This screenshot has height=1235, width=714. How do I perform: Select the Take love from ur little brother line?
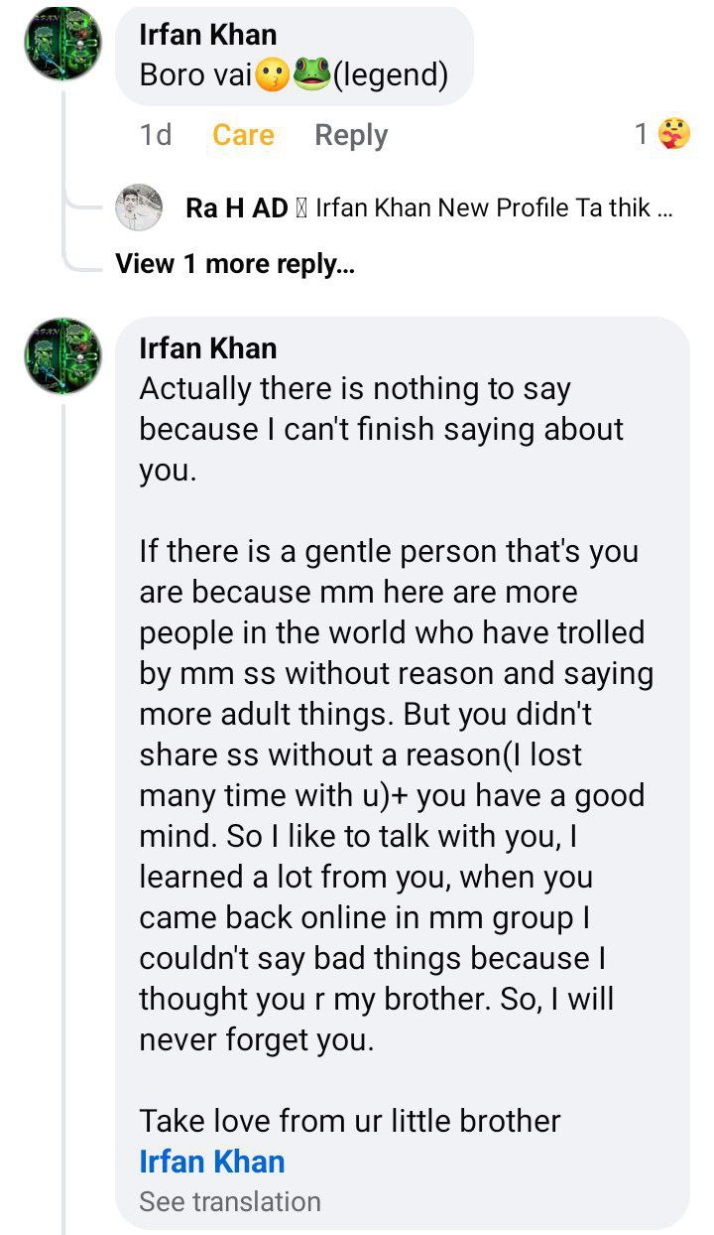pos(350,1121)
